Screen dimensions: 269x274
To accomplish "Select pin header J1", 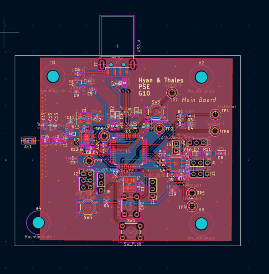I will [153, 189].
